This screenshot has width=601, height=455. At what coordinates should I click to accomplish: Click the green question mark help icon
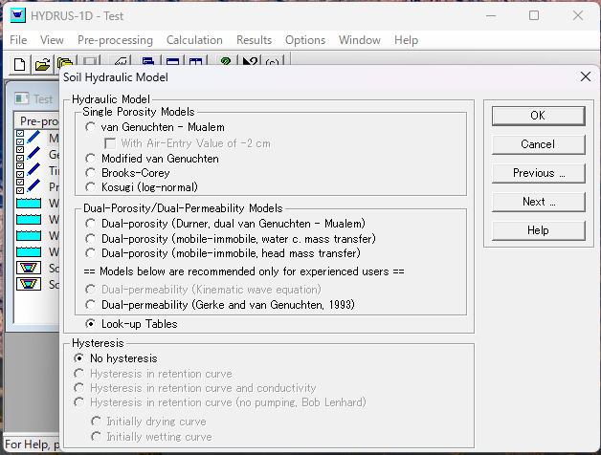click(226, 63)
